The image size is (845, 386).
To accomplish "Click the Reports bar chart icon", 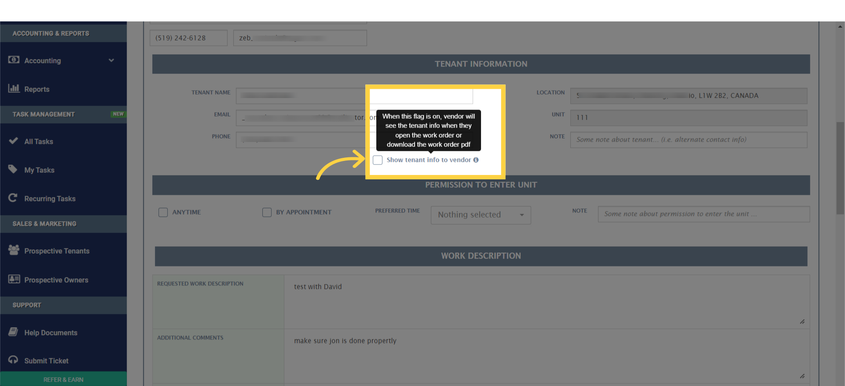I will click(14, 88).
